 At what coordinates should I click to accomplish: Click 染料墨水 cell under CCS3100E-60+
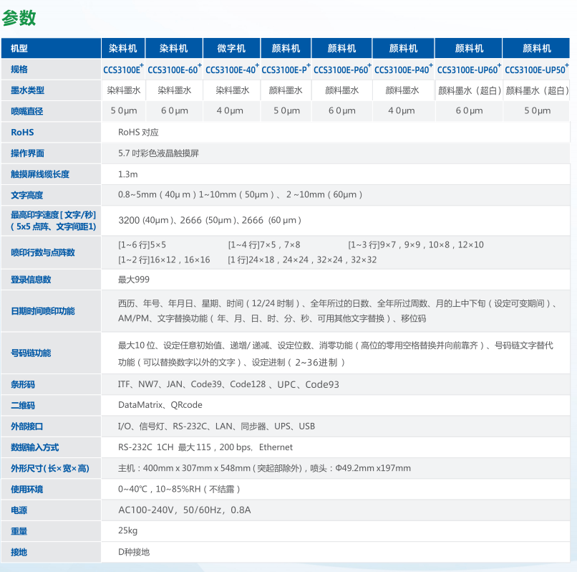tap(175, 90)
